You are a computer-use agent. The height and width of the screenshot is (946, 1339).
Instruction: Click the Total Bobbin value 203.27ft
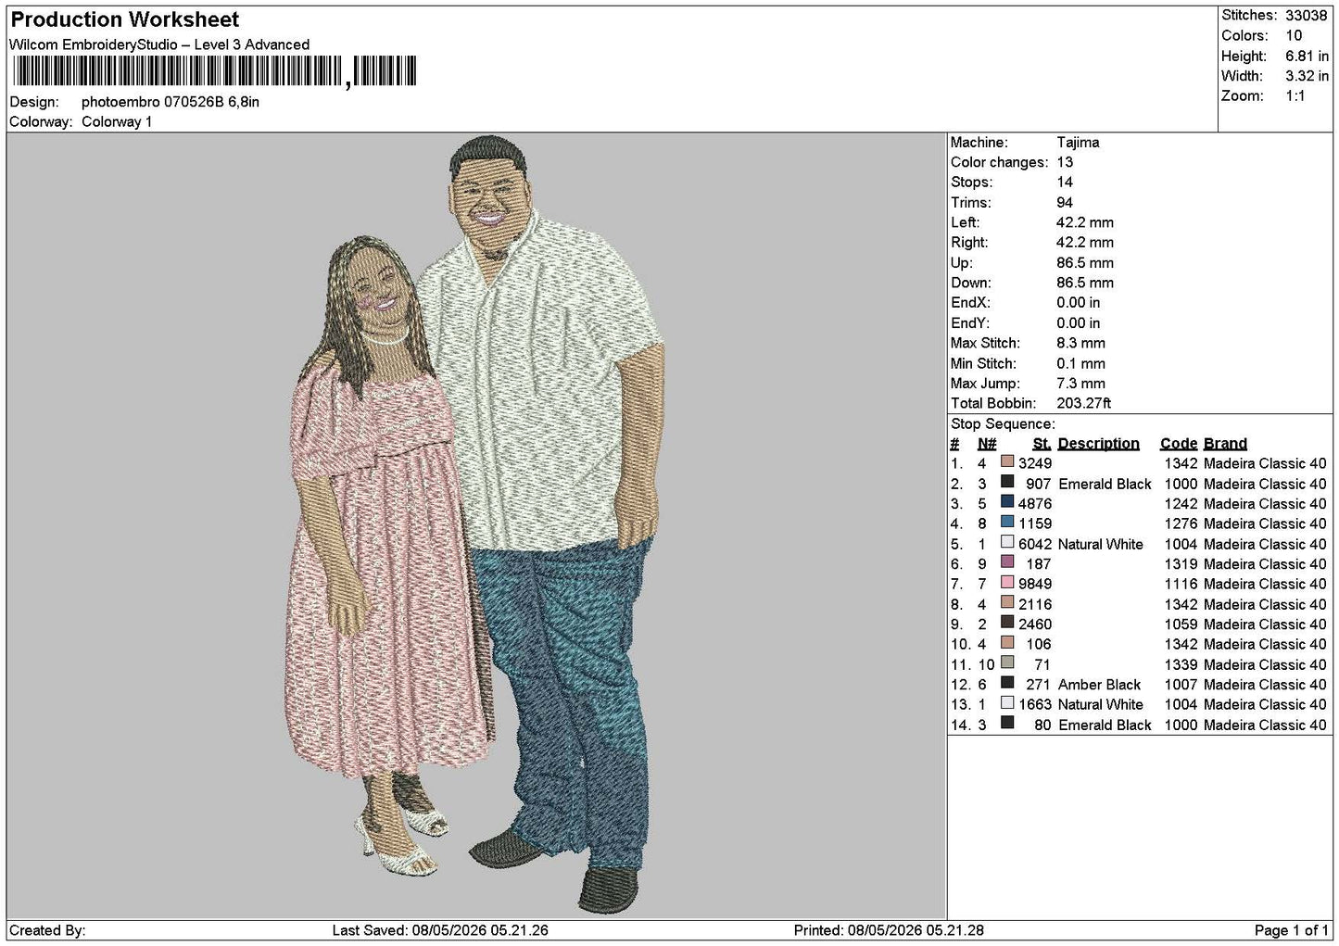pos(1084,403)
